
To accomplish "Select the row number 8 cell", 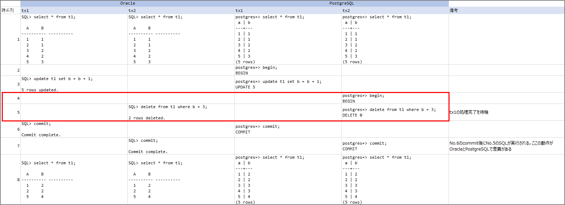I will click(x=11, y=180).
